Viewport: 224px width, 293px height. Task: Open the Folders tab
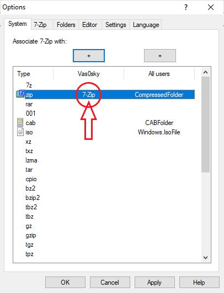(x=66, y=25)
